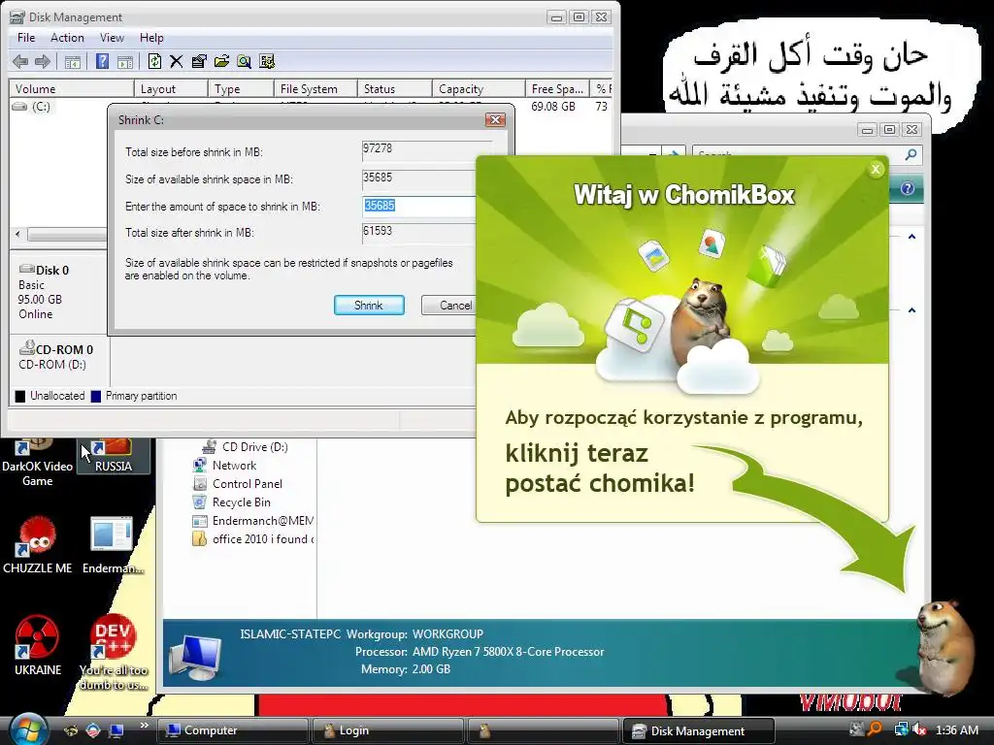The height and width of the screenshot is (745, 994).
Task: Toggle the console tree pane toolbar icon
Action: (72, 61)
